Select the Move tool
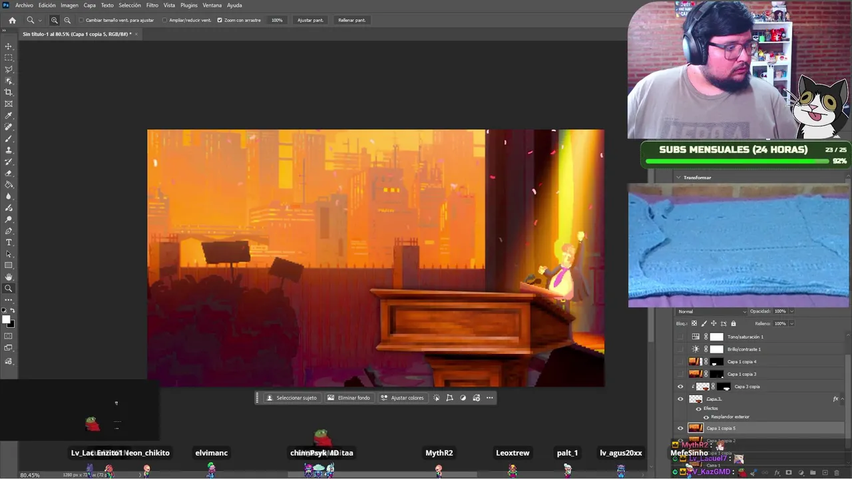 pos(9,47)
